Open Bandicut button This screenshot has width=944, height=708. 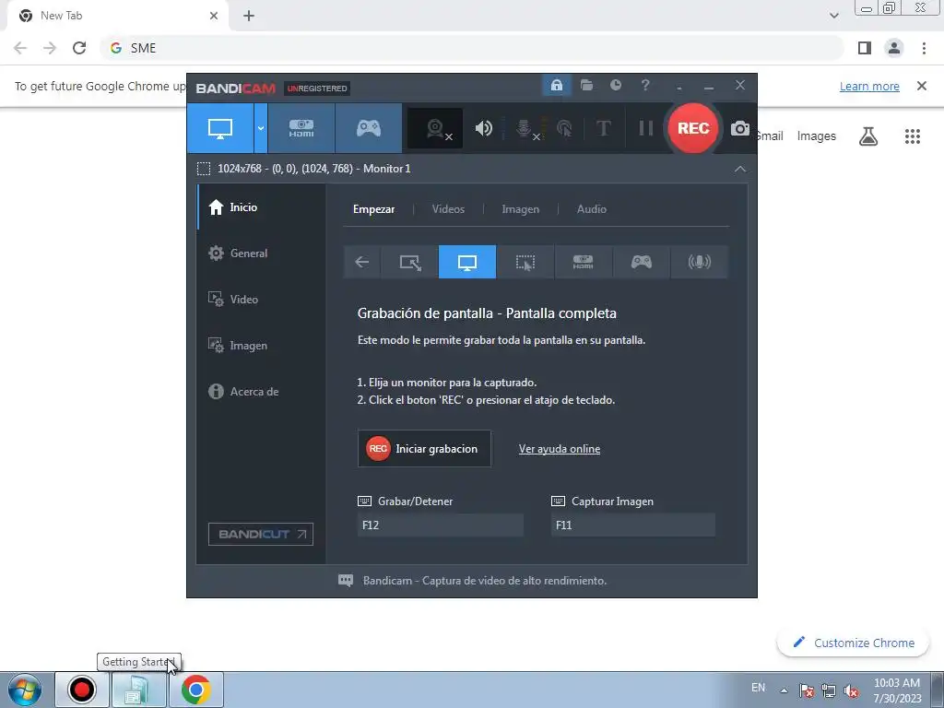pos(261,534)
